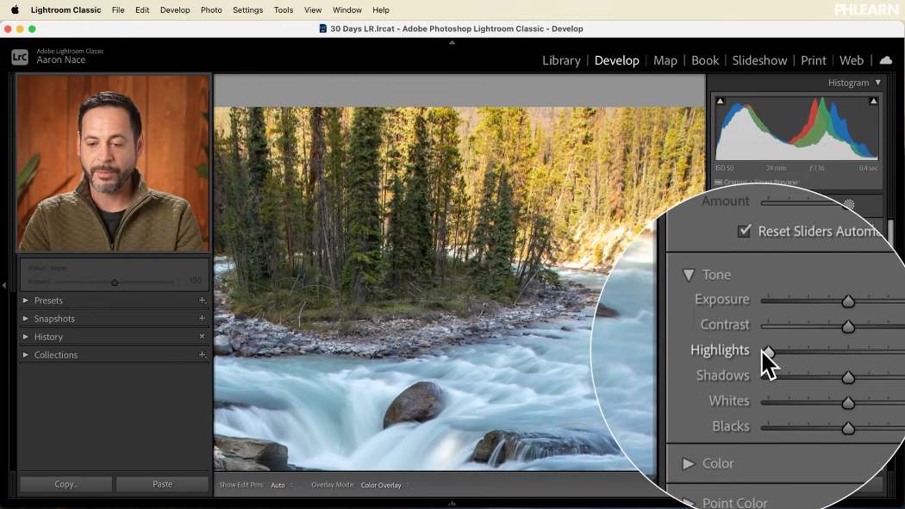Toggle the left panel with edge arrow
Screen dimensions: 905x509
tap(4, 285)
